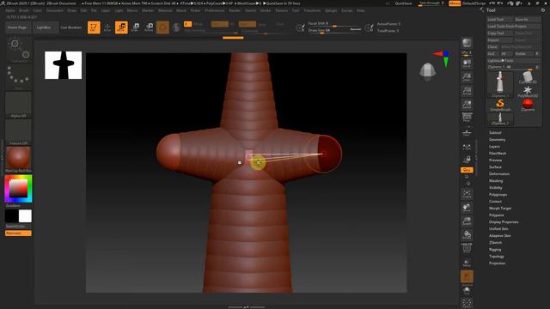
Task: Click the Zoom3D icon in right shelf
Action: [x=467, y=221]
